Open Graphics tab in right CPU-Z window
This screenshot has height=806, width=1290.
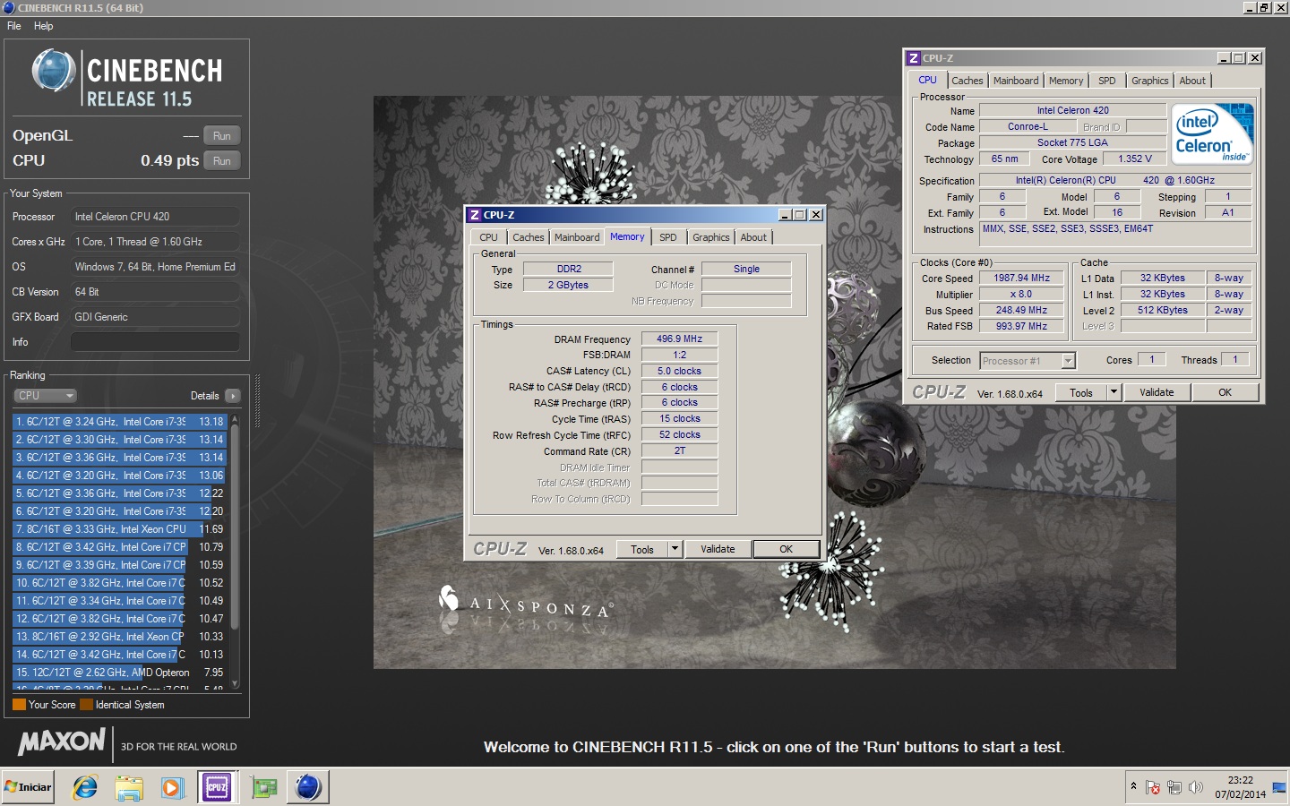1150,81
